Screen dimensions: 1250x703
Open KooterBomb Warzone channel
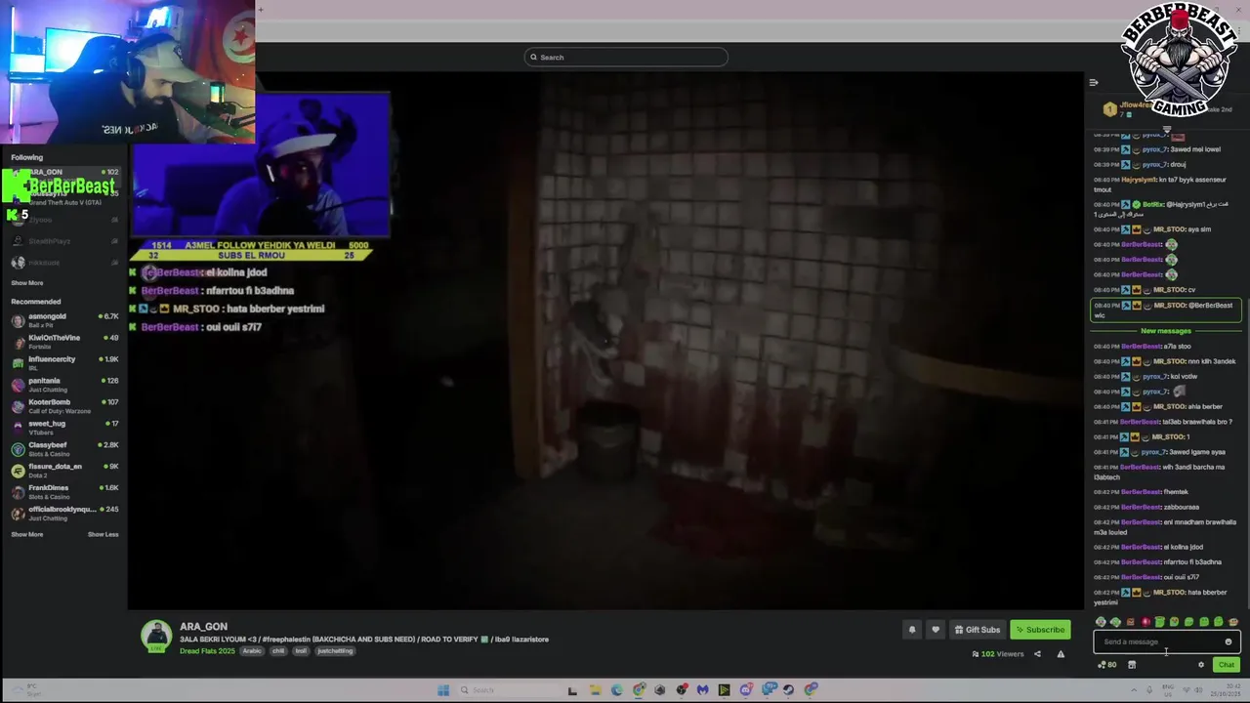coord(64,406)
